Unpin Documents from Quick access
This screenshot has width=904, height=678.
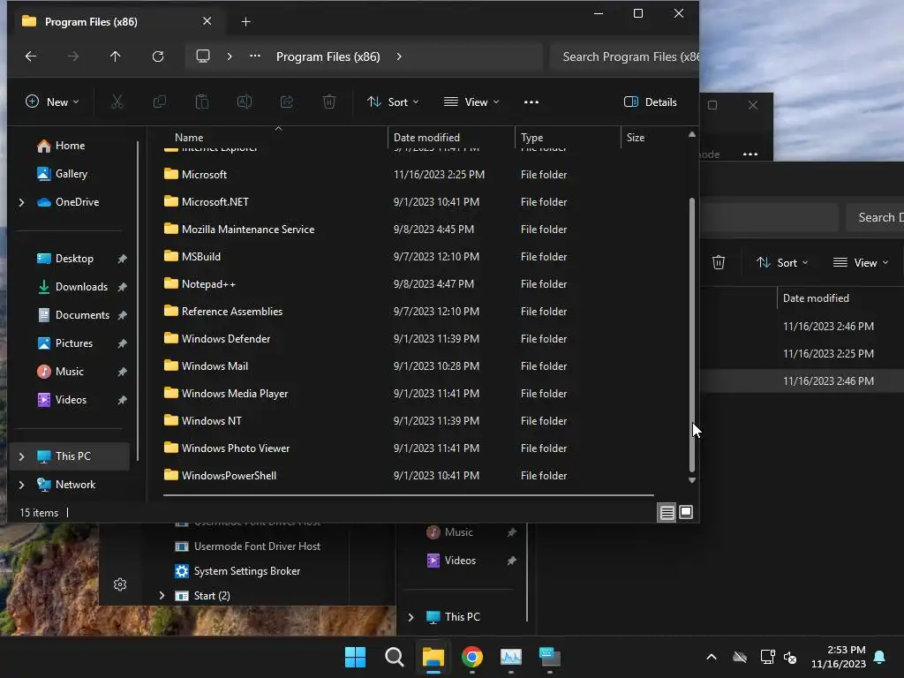point(122,315)
